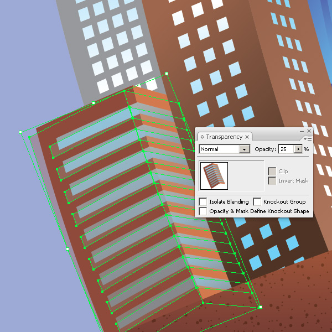332x332 pixels.
Task: Enable Opacity & Mask Define Knockout Shape
Action: pyautogui.click(x=203, y=211)
